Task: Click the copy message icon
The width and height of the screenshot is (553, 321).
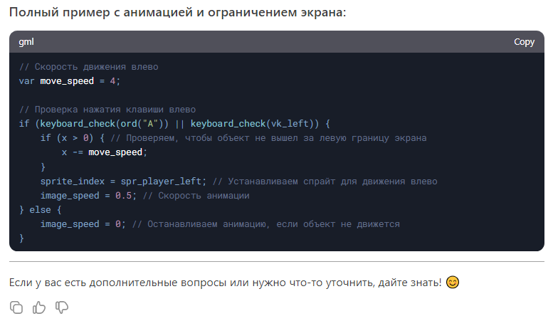Action: [x=16, y=307]
